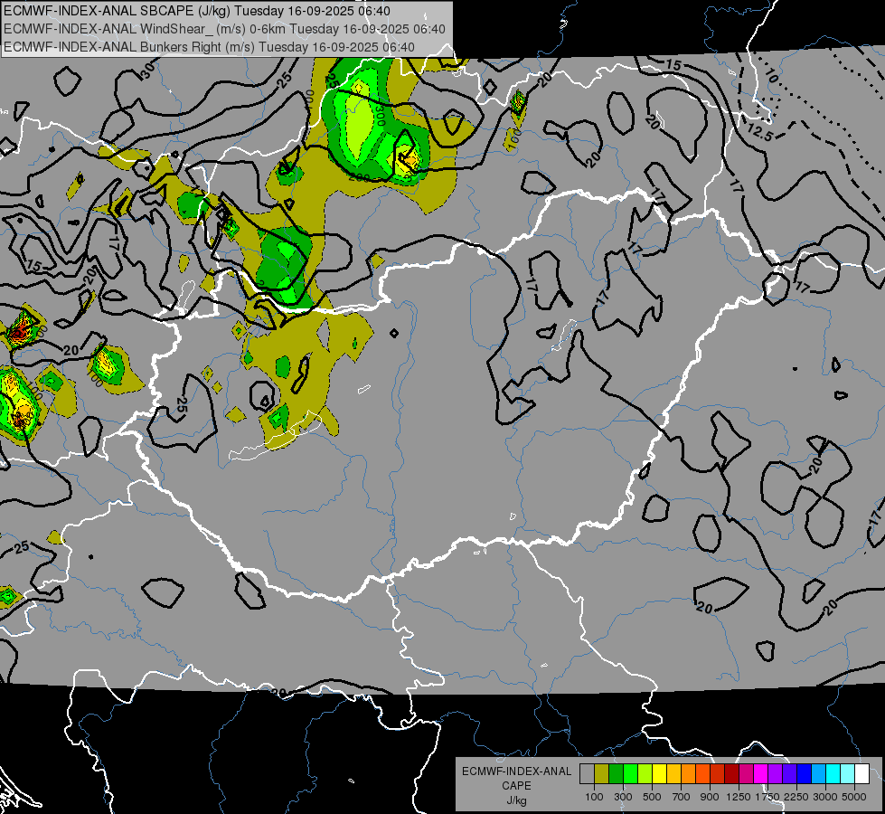Screen dimensions: 885x814
Task: Click the Bunkers Right (m/s) title line
Action: click(209, 47)
